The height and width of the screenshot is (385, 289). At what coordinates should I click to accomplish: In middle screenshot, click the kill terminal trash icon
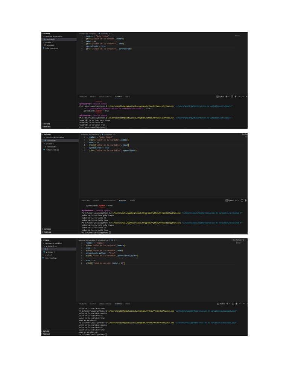[x=246, y=200]
